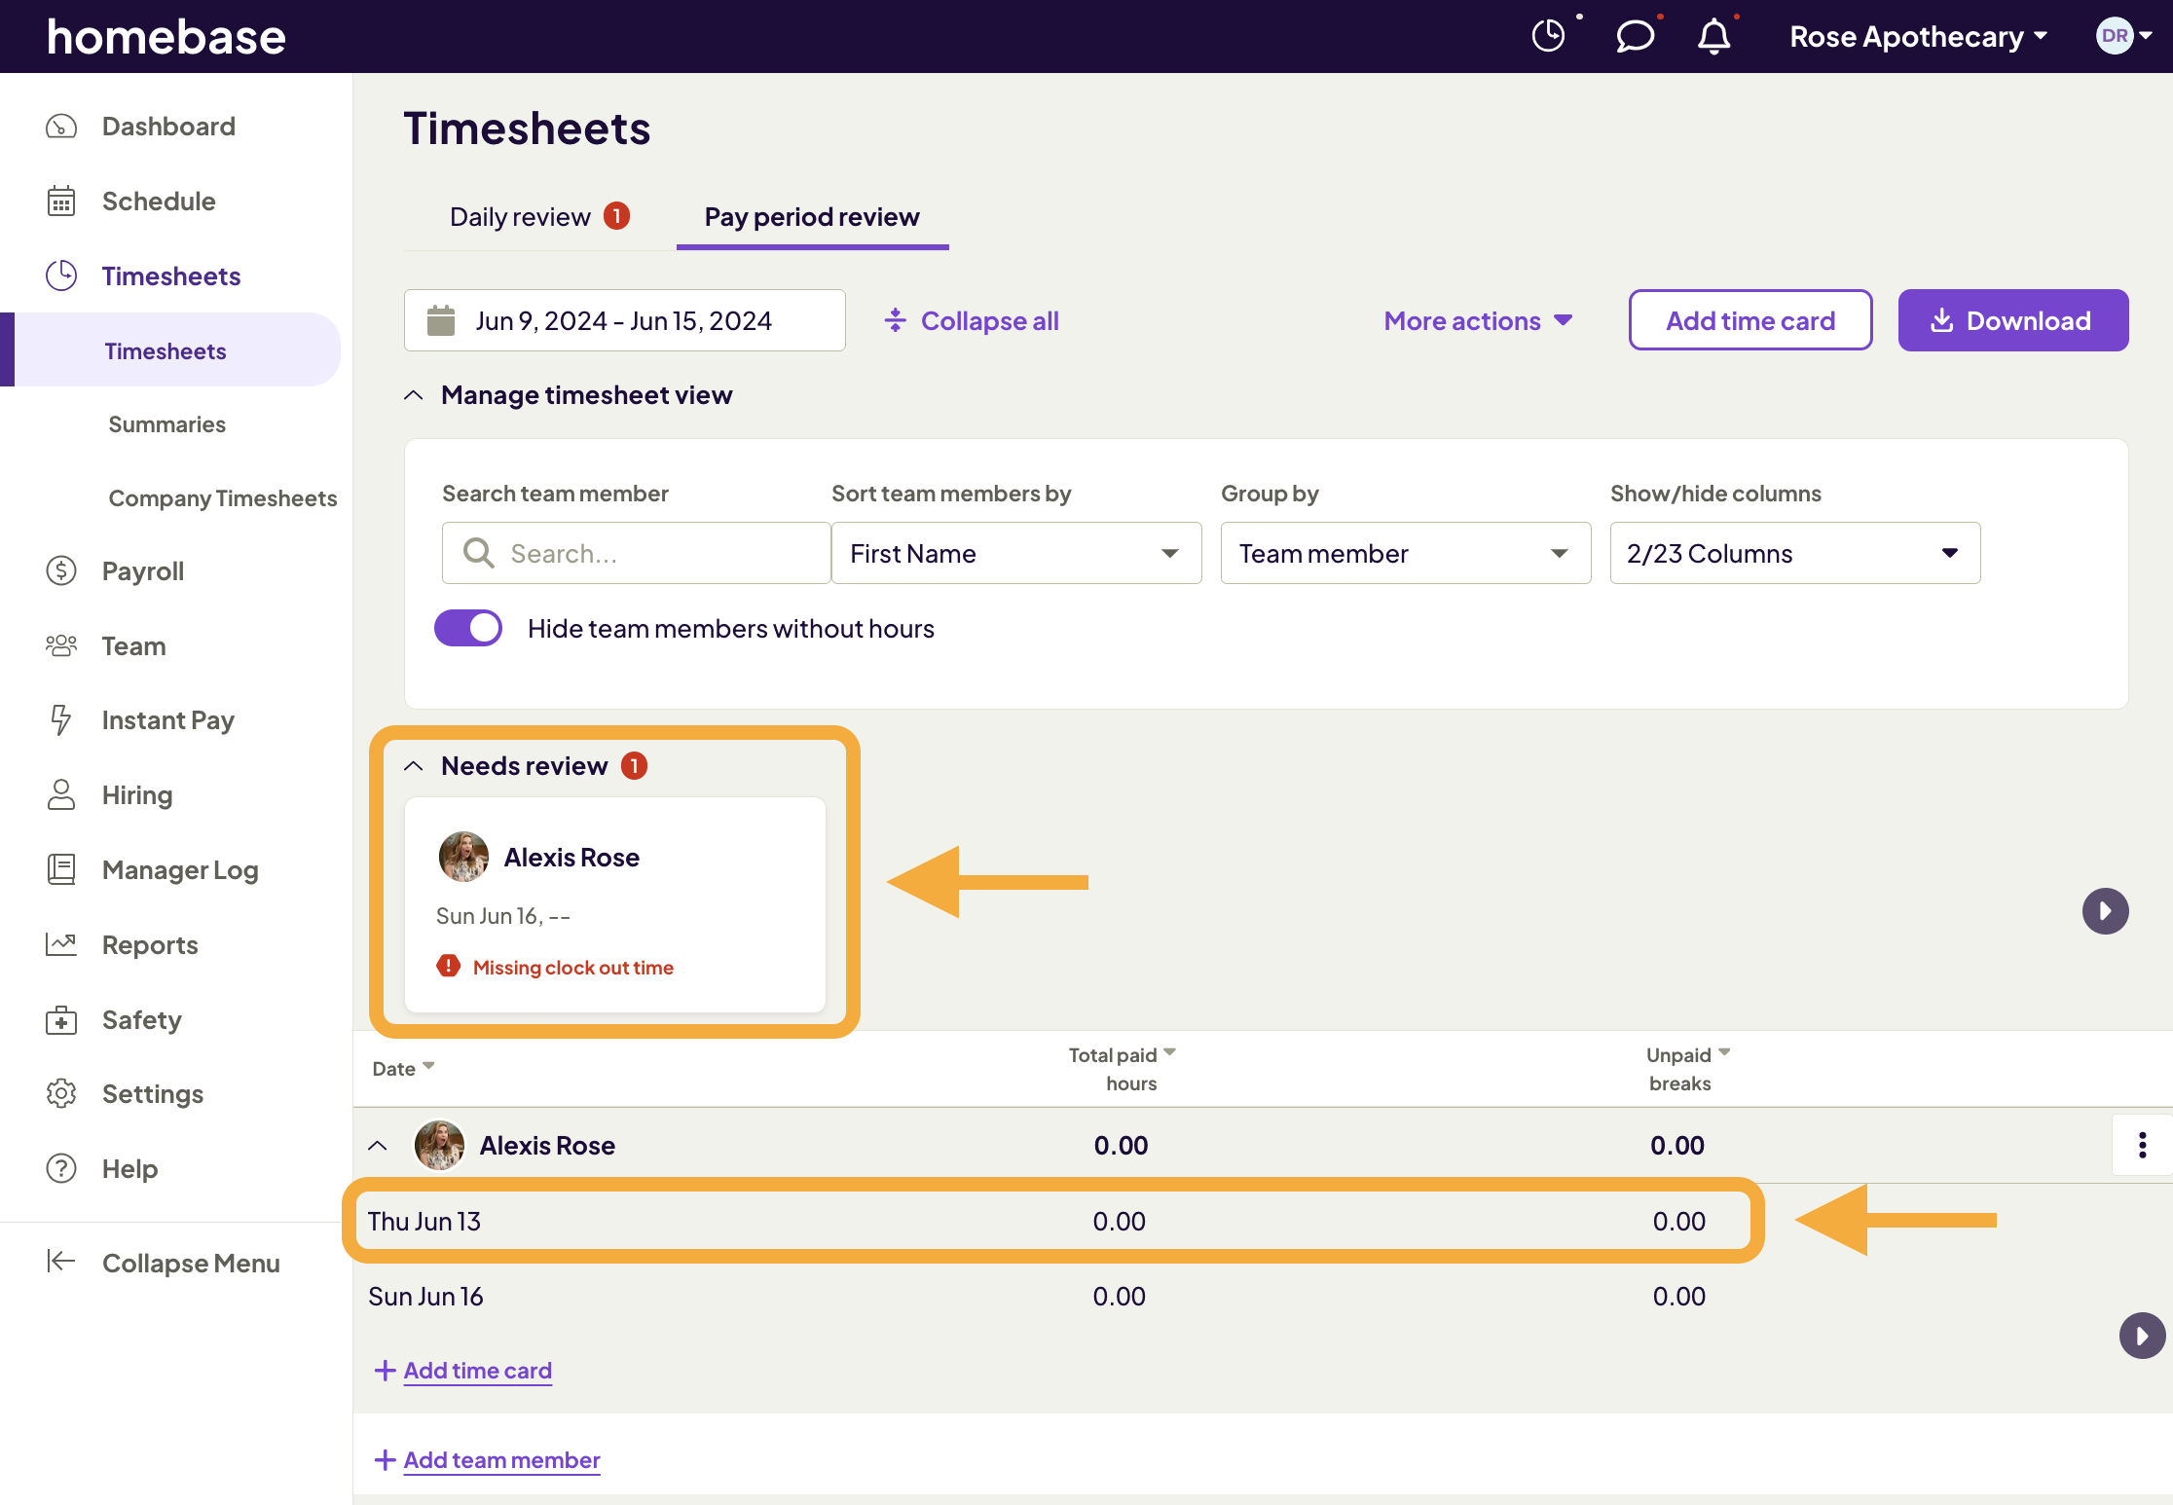Open the notifications bell icon
Viewport: 2173px width, 1505px height.
tap(1714, 36)
